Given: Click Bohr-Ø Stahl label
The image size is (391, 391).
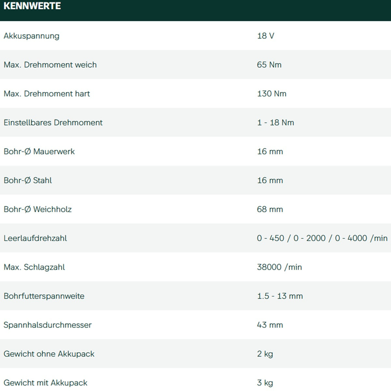Looking at the screenshot, I should [x=28, y=181].
